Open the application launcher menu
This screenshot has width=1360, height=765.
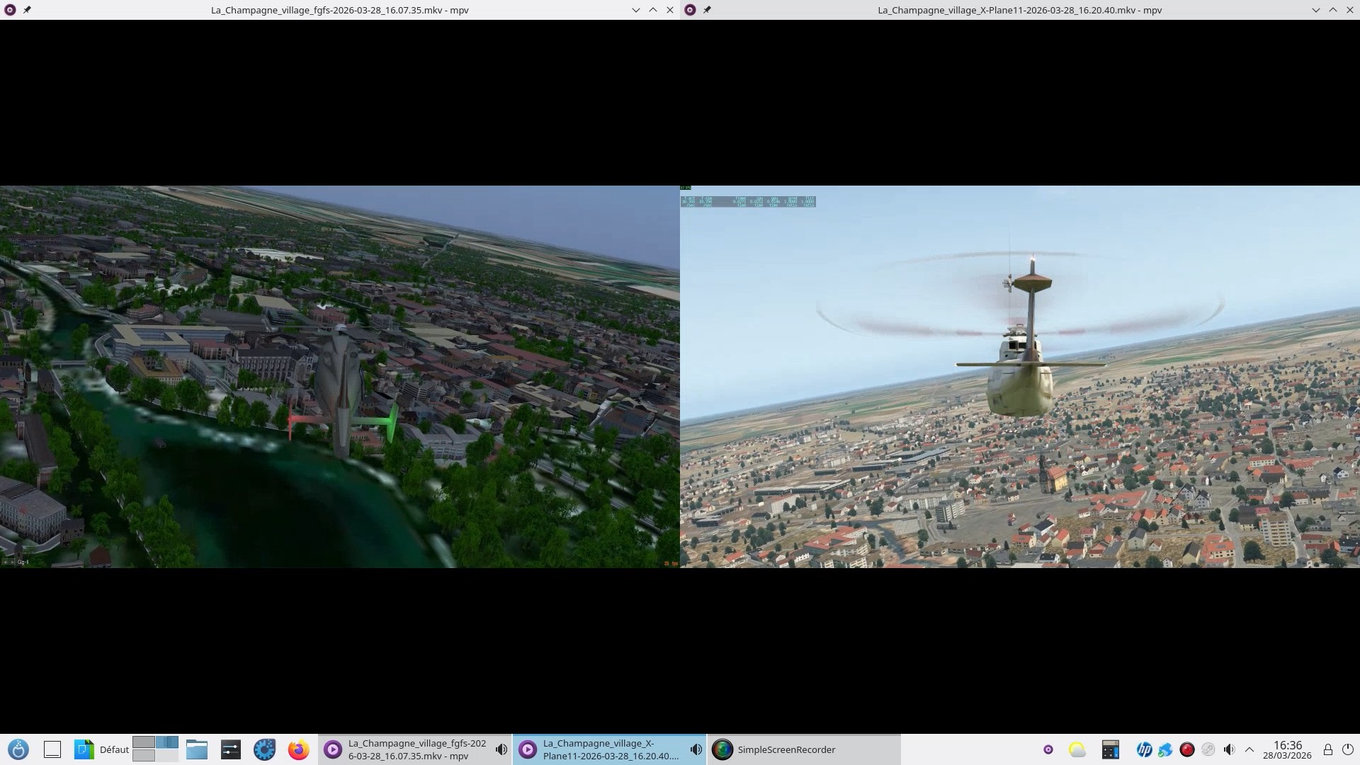pyautogui.click(x=18, y=749)
